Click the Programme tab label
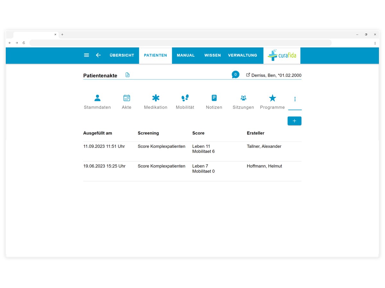Image resolution: width=385 pixels, height=288 pixels. point(272,108)
